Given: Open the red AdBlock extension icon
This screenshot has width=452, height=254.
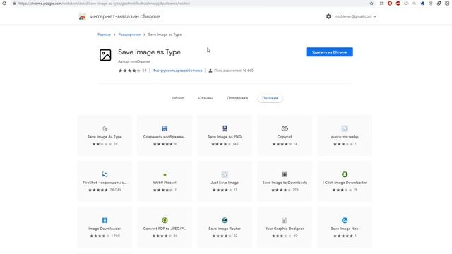Looking at the screenshot, I should (398, 4).
